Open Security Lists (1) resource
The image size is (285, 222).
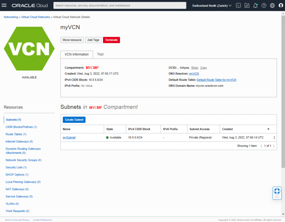pyautogui.click(x=16, y=167)
